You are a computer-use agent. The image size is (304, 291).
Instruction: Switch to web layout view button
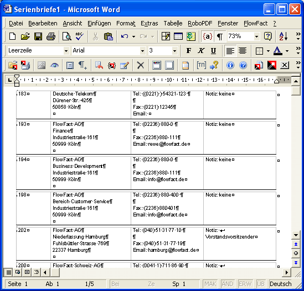[18, 272]
